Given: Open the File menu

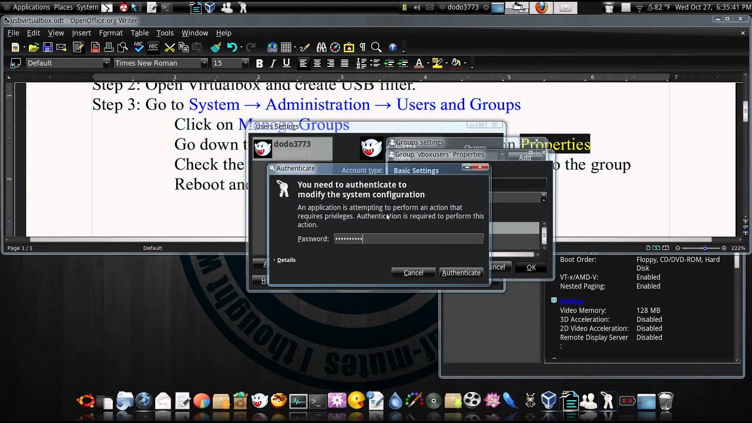Looking at the screenshot, I should click(13, 33).
